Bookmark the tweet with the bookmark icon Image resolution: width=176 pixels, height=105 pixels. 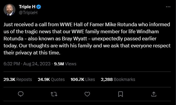click(120, 94)
